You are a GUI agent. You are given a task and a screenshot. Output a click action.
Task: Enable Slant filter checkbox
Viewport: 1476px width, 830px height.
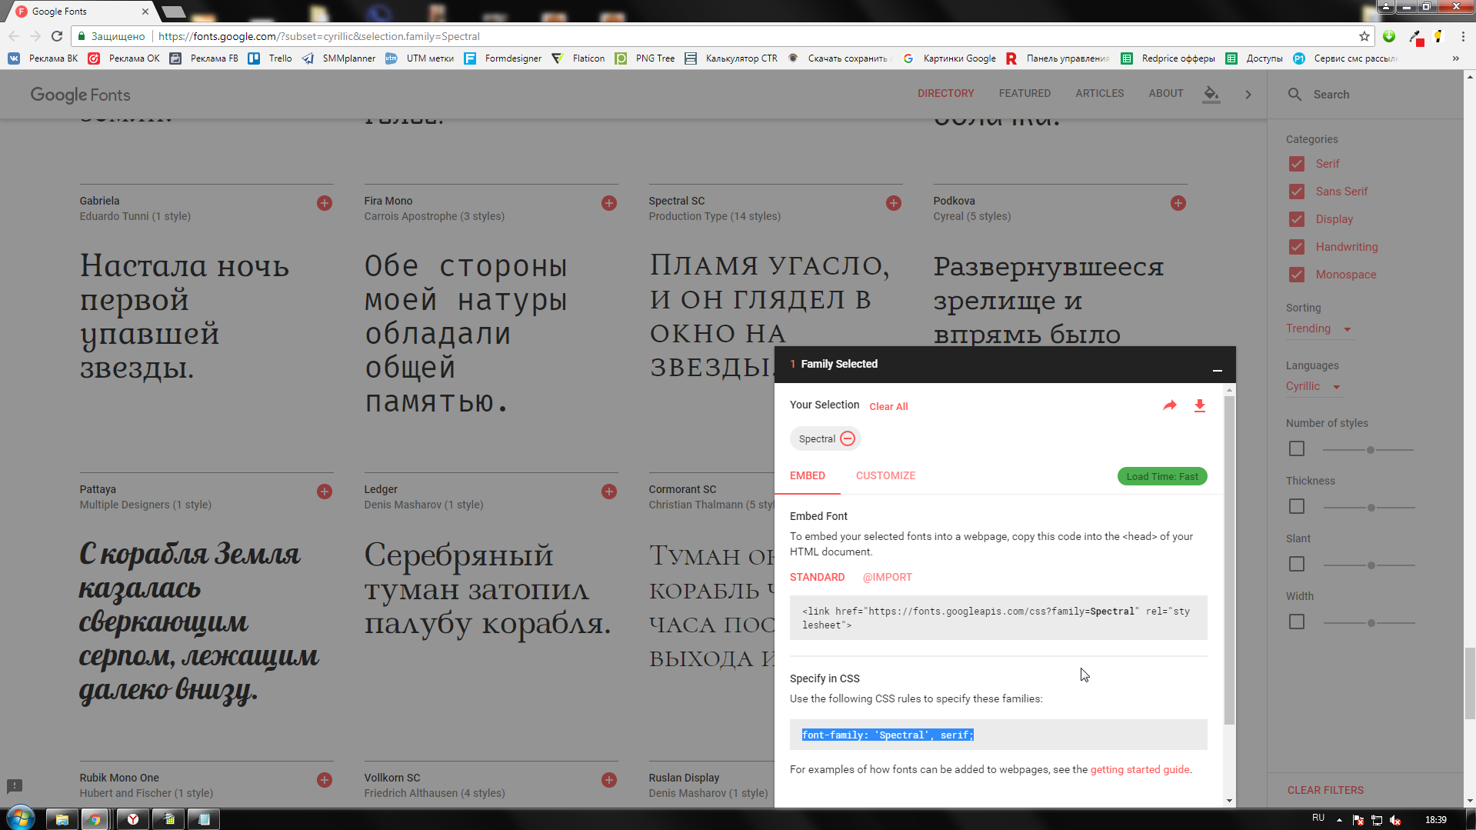(1297, 564)
